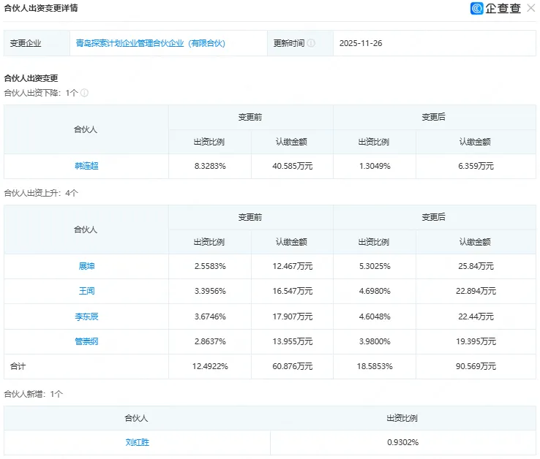Image resolution: width=540 pixels, height=459 pixels.
Task: Select the 王闯 partner link
Action: pos(86,291)
